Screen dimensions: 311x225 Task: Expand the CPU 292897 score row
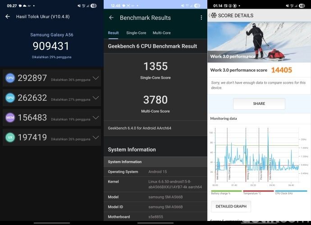click(96, 78)
